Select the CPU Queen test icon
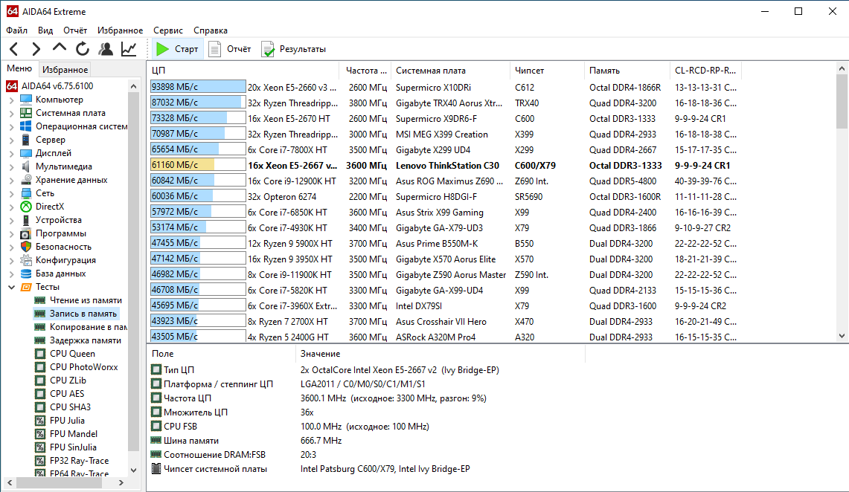Viewport: 849px width, 492px height. (40, 354)
